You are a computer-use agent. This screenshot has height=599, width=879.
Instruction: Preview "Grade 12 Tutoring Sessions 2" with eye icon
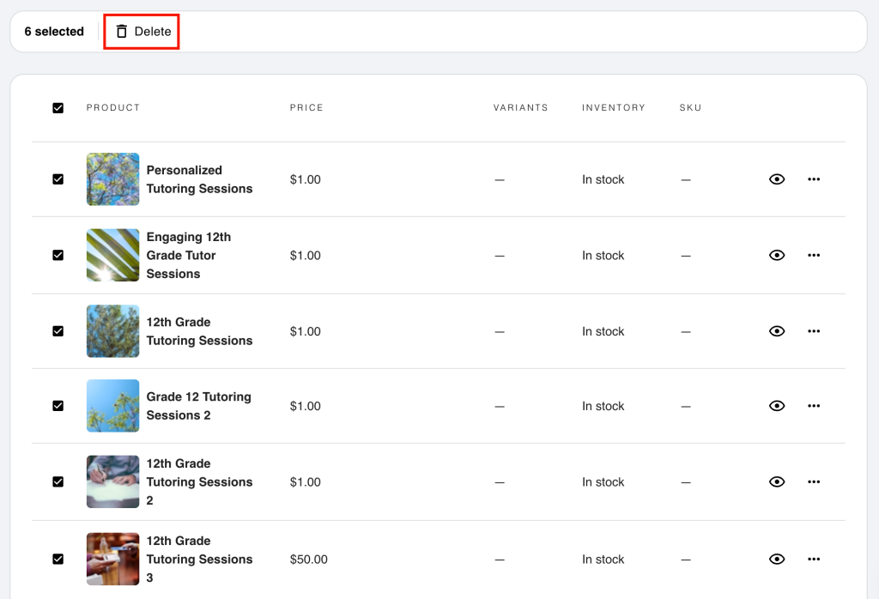point(777,405)
